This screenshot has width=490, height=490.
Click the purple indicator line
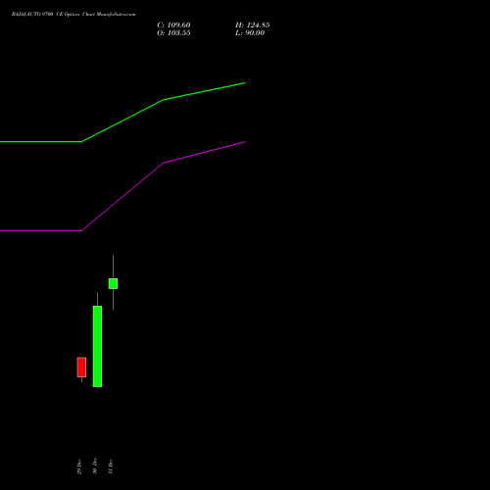pos(122,197)
